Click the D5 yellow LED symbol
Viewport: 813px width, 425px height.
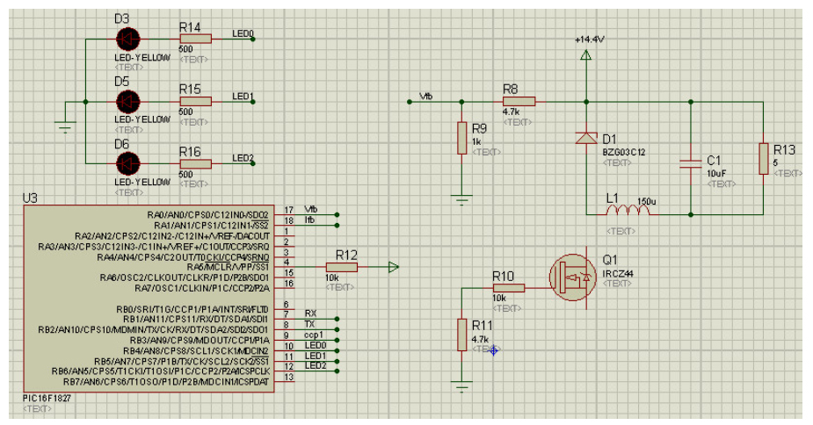point(128,101)
